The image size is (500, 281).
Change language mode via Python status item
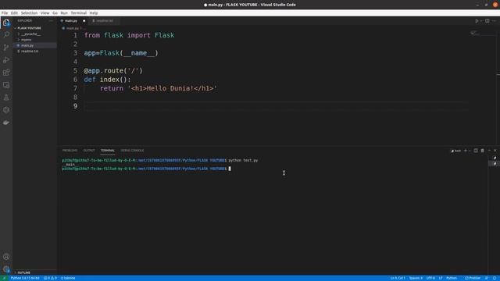(x=452, y=278)
